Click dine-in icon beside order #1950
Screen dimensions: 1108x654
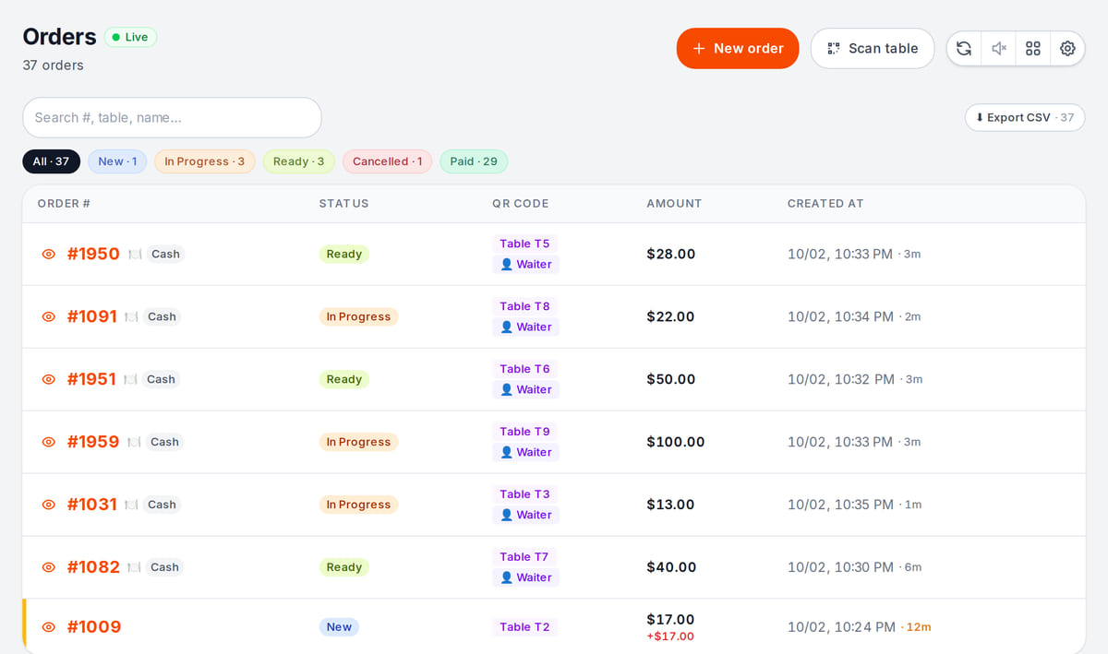point(135,254)
